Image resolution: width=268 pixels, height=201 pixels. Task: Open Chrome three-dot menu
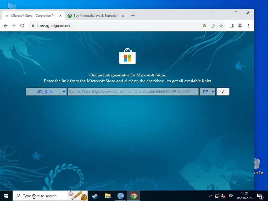(248, 26)
